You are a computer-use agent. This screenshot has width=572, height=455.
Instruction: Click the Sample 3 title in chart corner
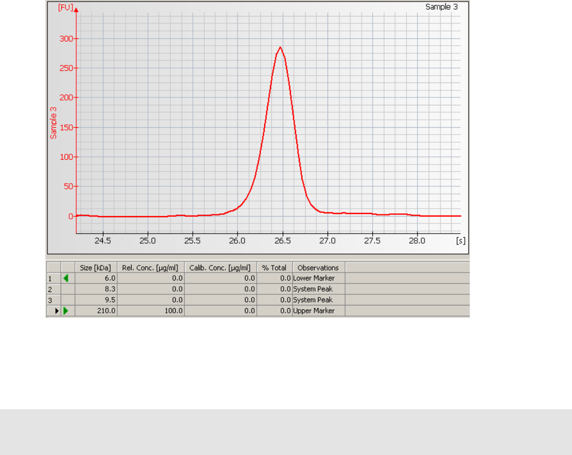(442, 7)
